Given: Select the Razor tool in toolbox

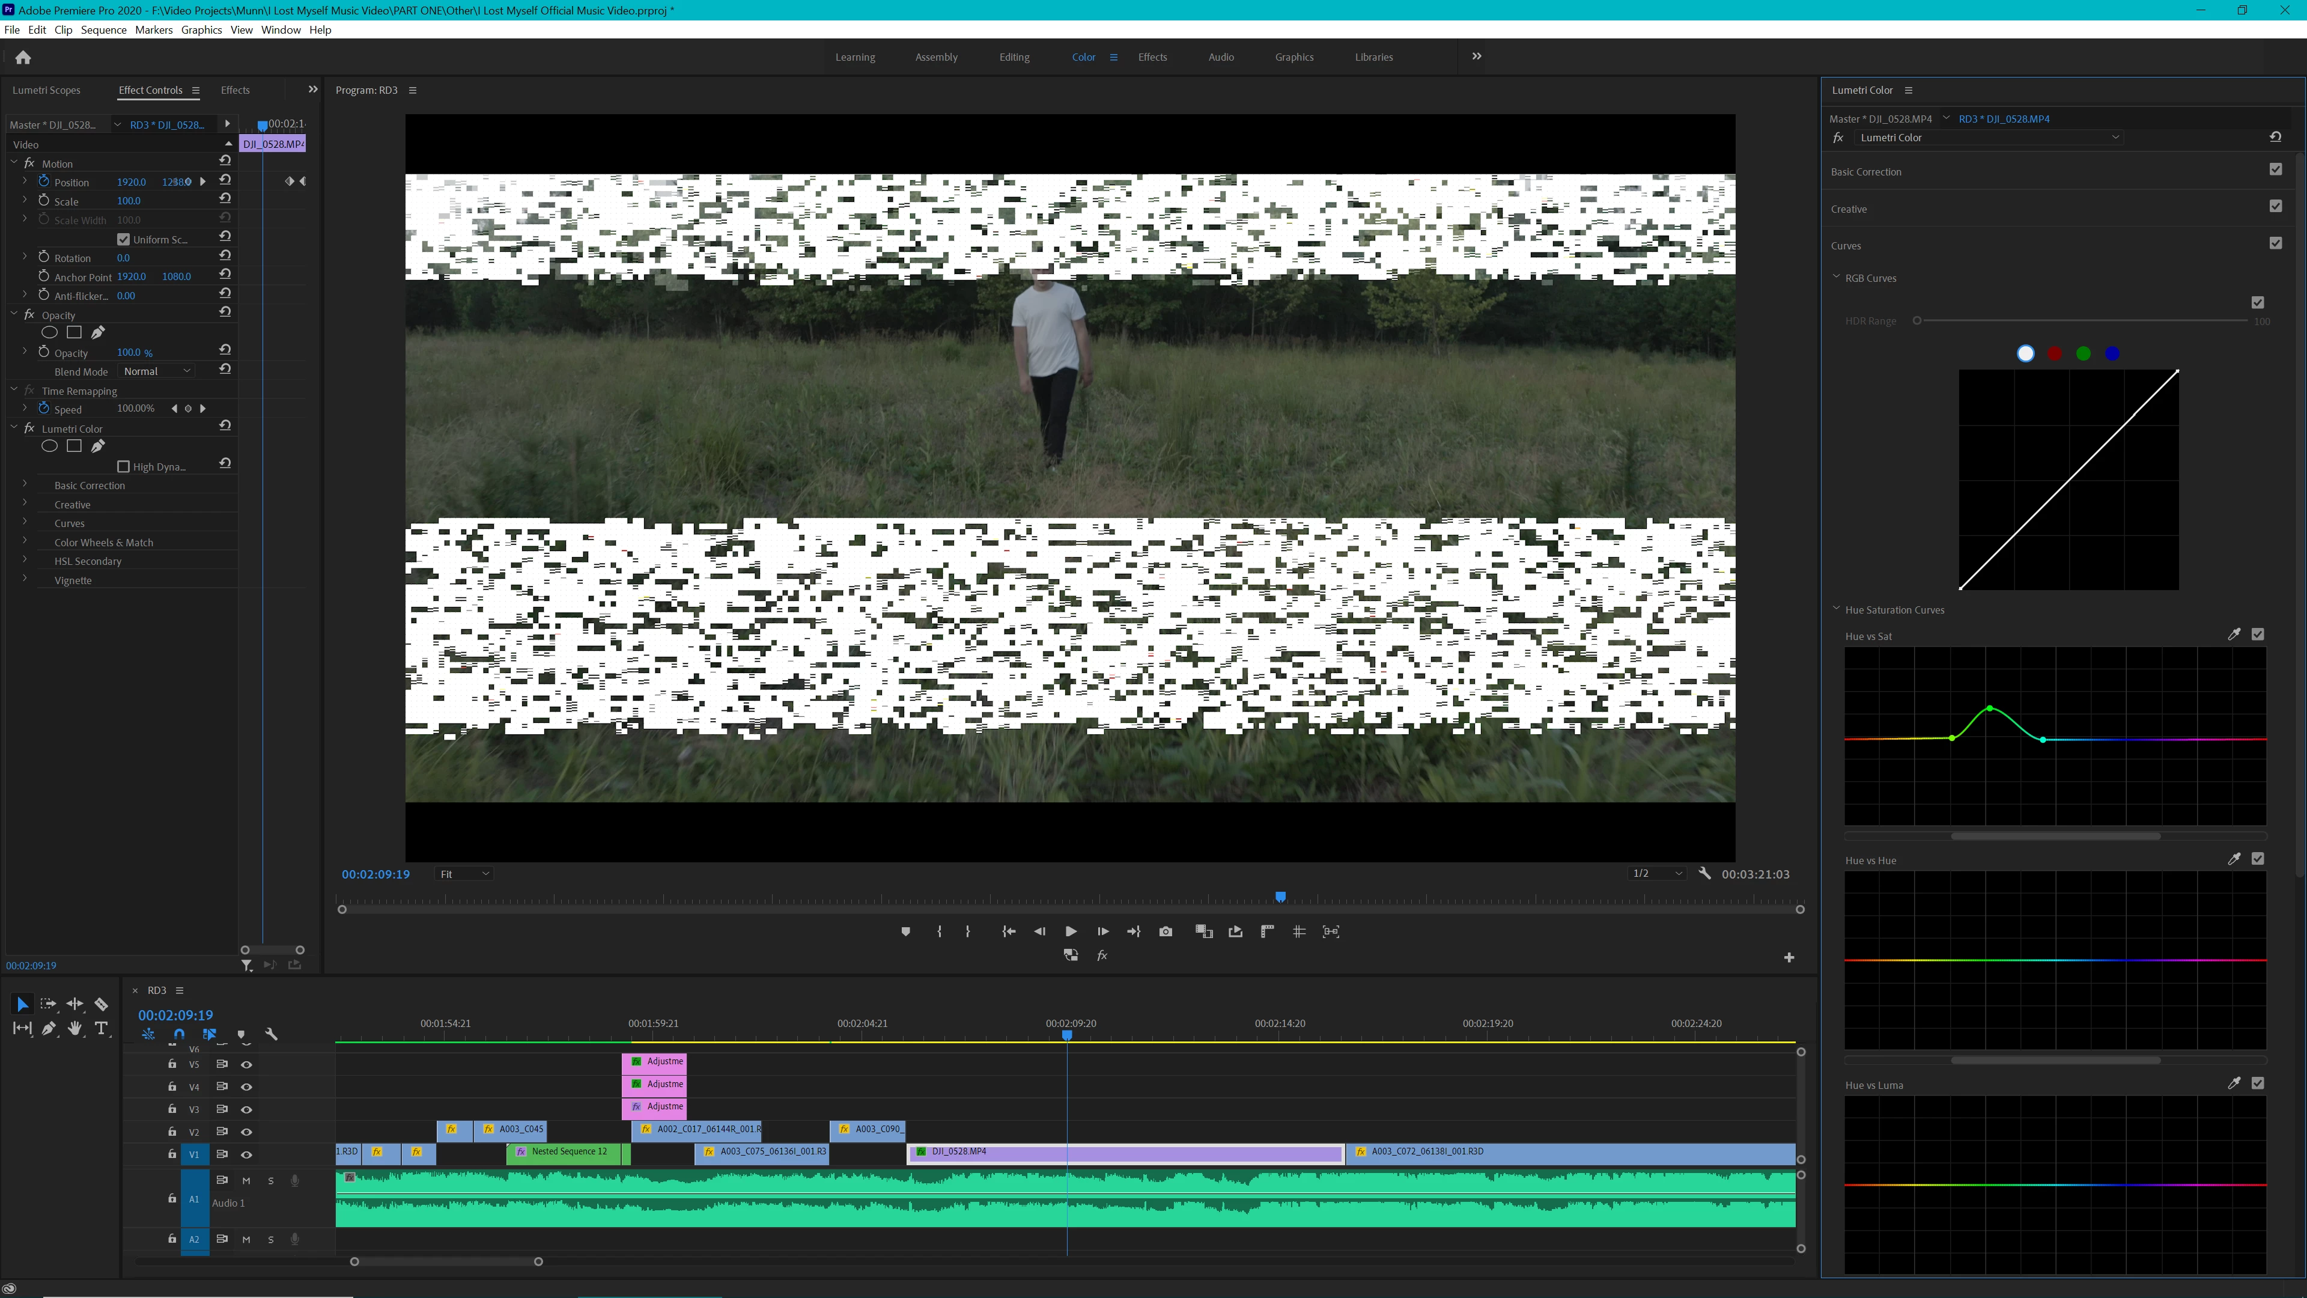Looking at the screenshot, I should click(101, 1004).
